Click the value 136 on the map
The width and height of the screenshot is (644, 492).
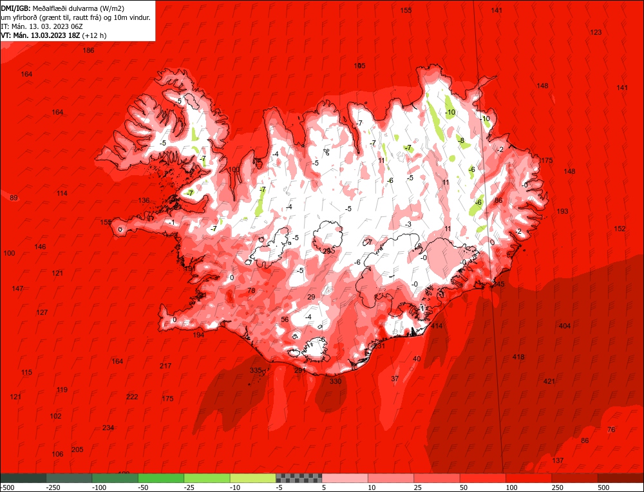click(144, 200)
